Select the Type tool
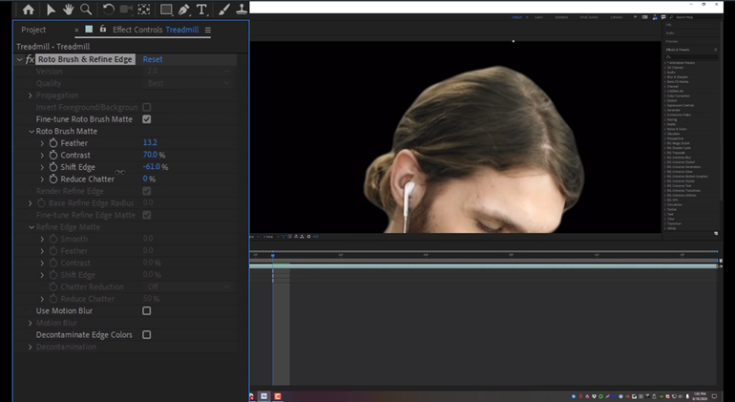 tap(201, 10)
